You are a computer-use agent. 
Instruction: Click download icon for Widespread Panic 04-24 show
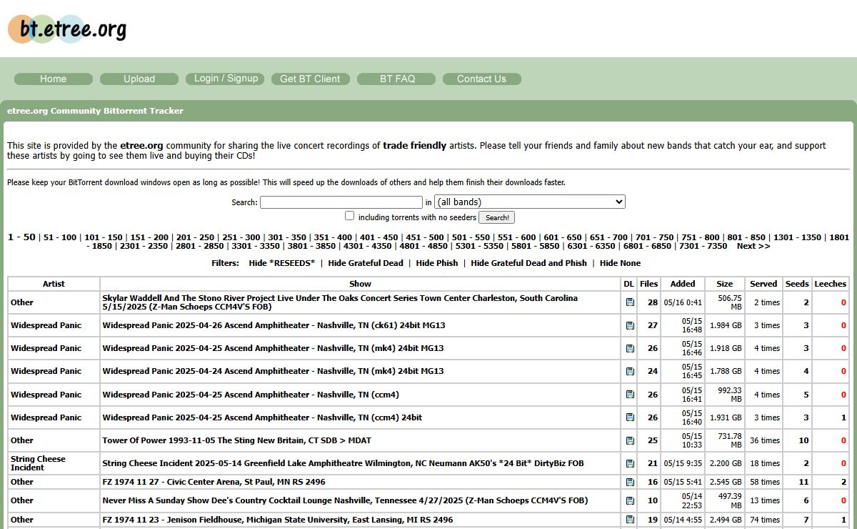coord(629,371)
